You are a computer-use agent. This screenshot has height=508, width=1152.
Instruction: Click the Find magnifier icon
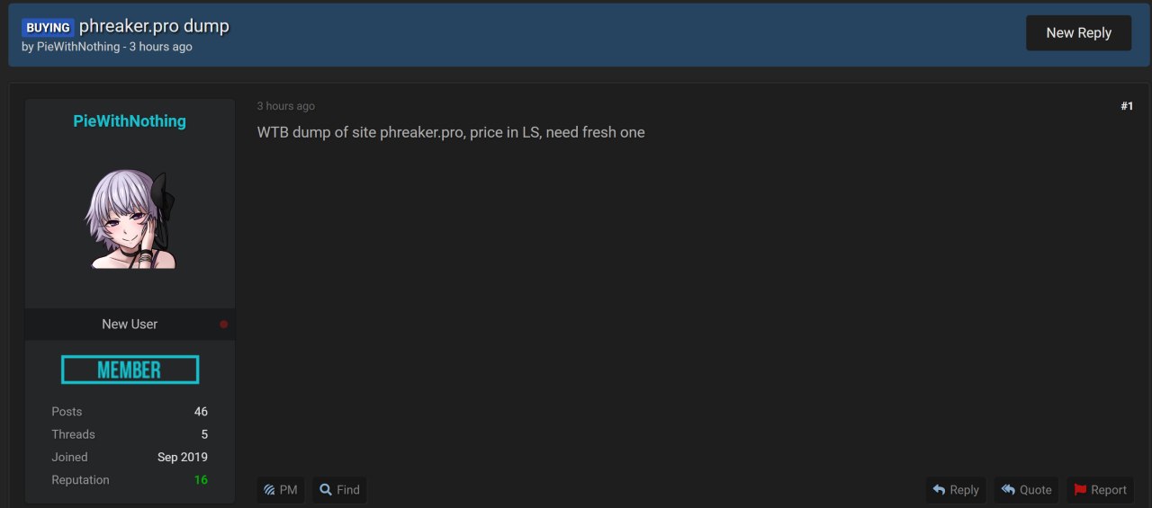(x=326, y=490)
